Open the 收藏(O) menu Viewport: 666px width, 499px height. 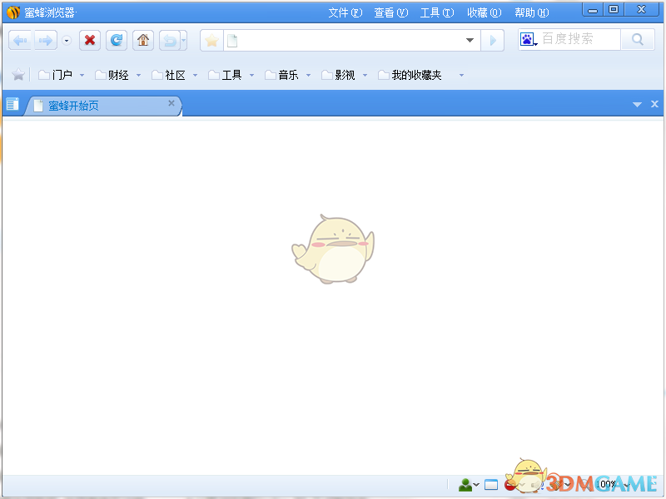(x=485, y=12)
